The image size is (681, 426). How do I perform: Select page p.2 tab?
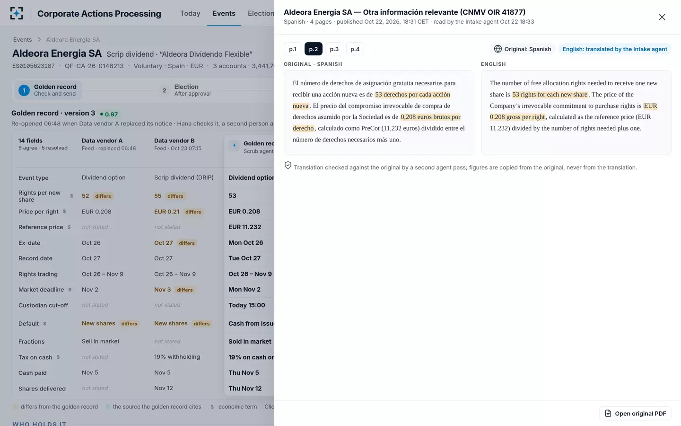314,49
